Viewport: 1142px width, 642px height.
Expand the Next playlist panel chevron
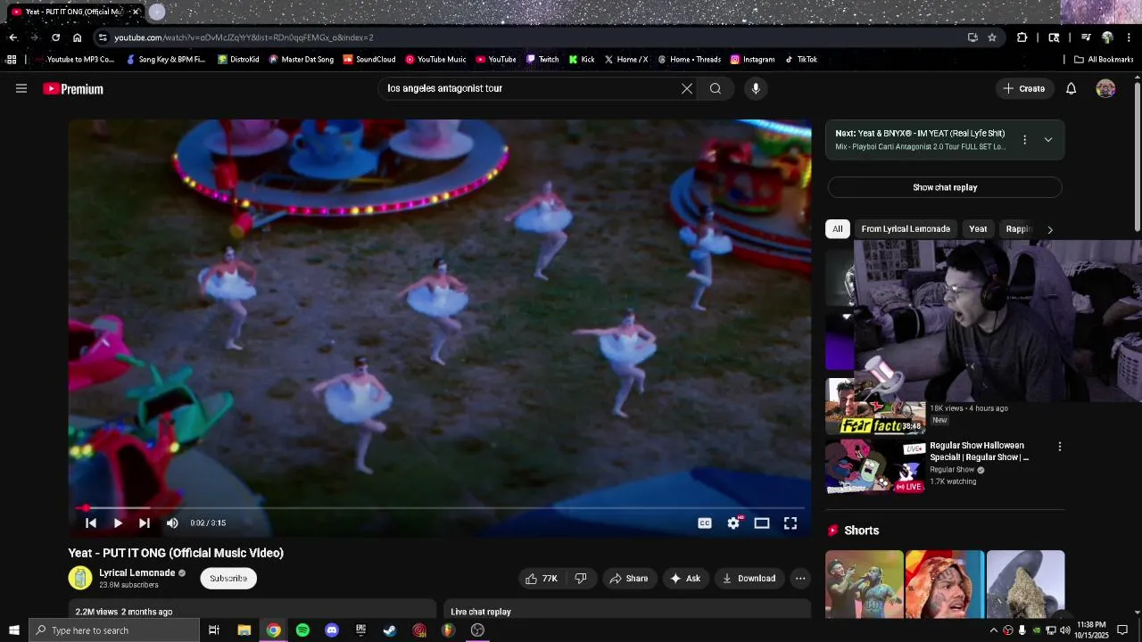[x=1048, y=140]
